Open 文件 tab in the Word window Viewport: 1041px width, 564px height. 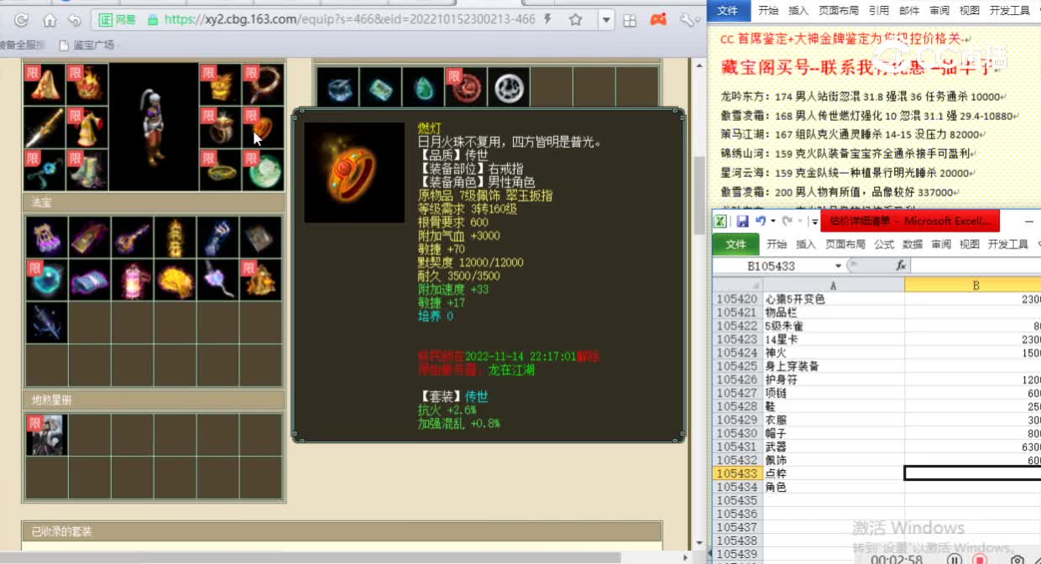click(728, 11)
